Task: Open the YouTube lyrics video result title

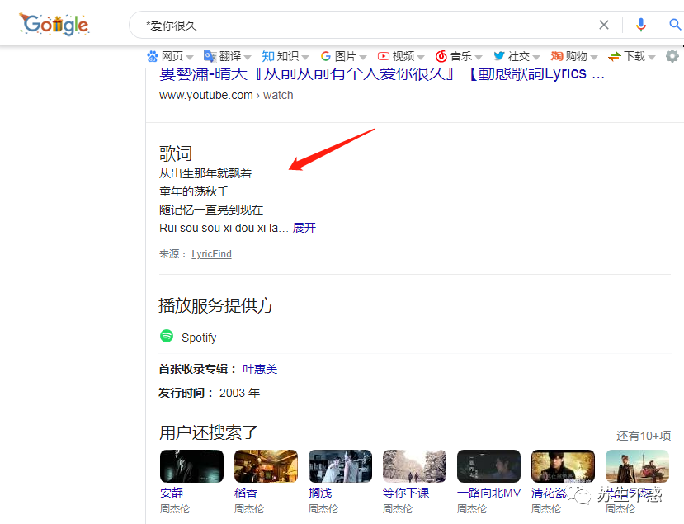Action: [x=382, y=74]
